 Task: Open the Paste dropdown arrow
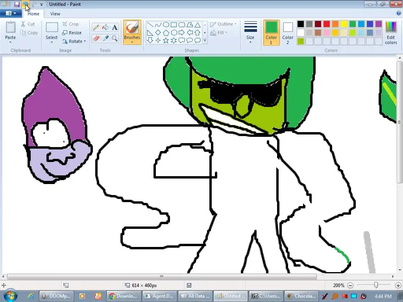pyautogui.click(x=10, y=42)
